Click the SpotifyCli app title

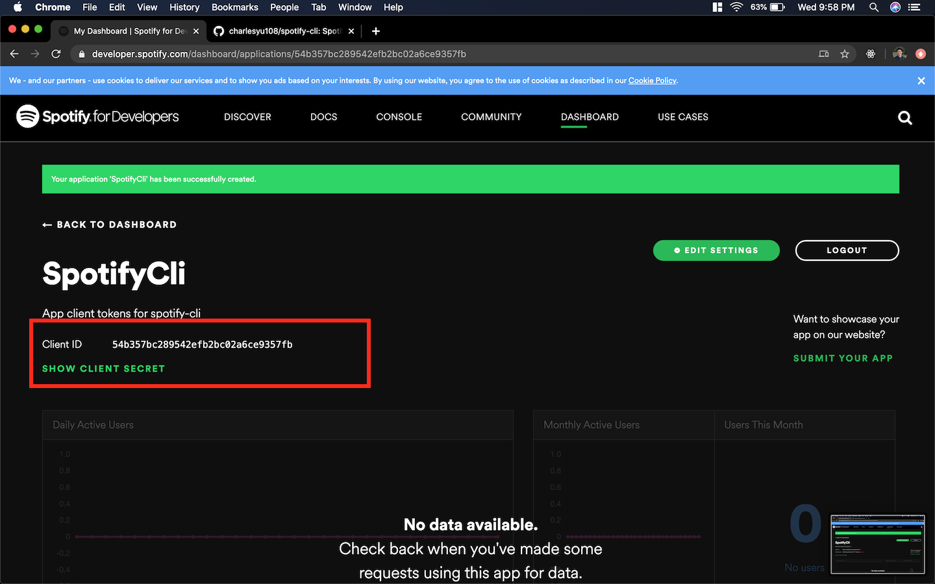(114, 274)
